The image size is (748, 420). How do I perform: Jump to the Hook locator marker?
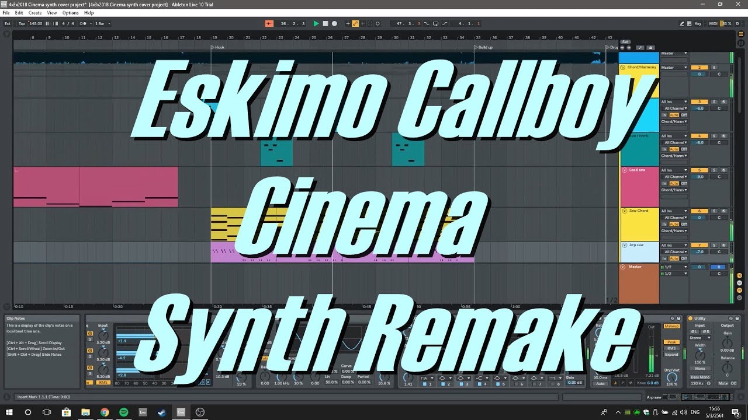point(218,47)
